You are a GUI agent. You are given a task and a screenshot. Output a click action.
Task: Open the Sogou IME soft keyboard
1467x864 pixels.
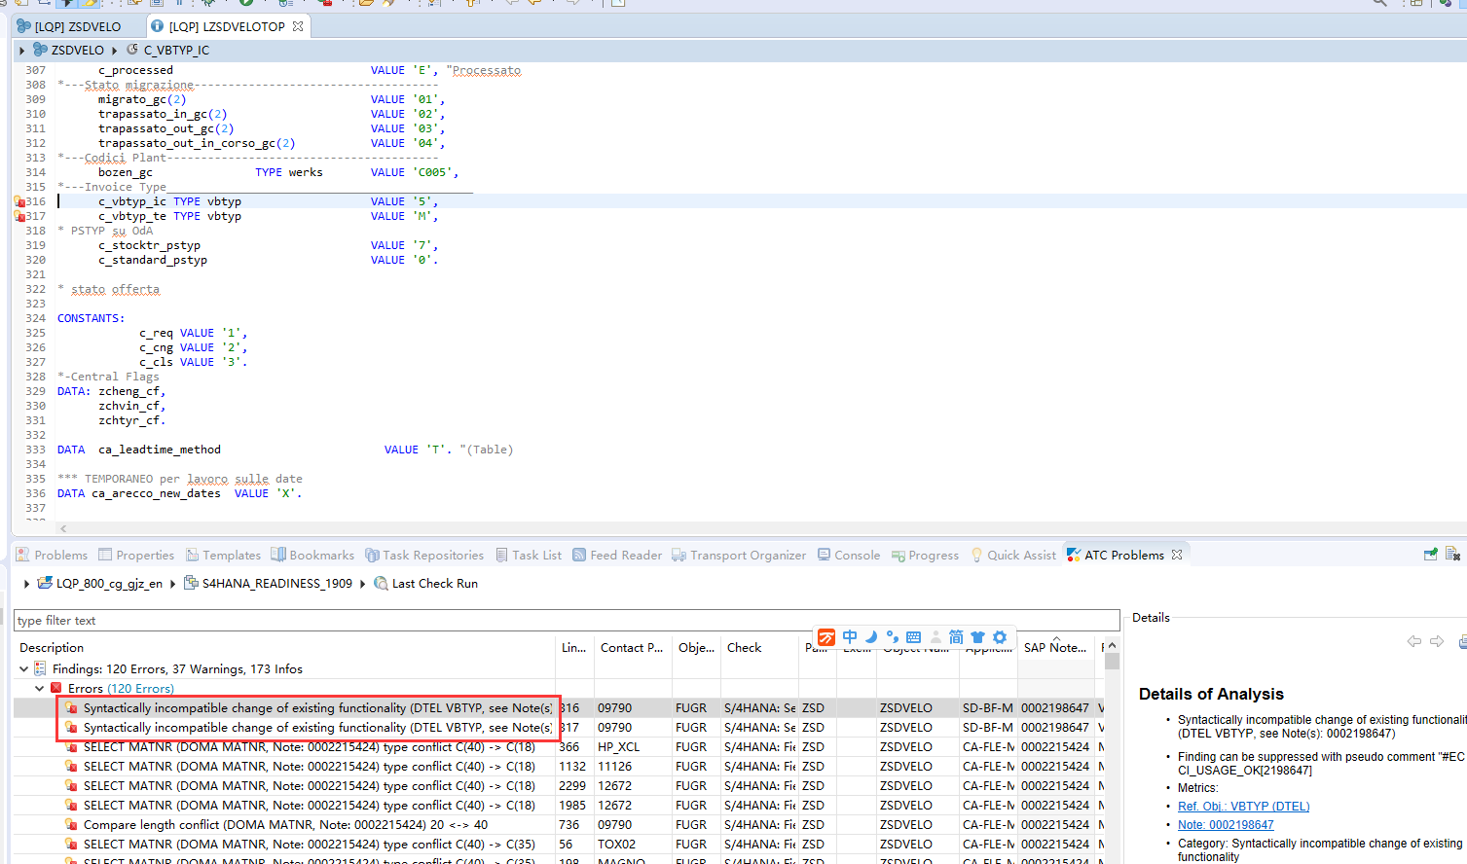pos(912,637)
